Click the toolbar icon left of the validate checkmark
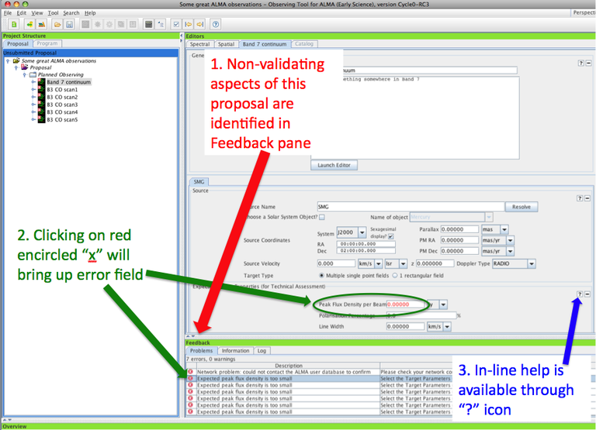Viewport: 596px width, 430px height. (161, 24)
